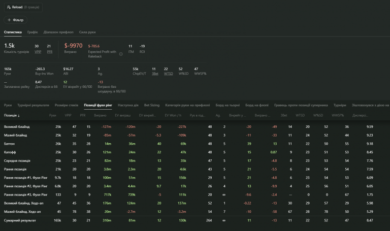Click the Рання позиція row label

coord(15,170)
